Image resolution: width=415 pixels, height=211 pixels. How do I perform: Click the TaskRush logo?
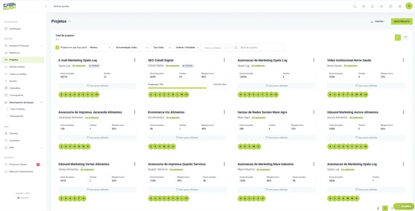point(10,6)
